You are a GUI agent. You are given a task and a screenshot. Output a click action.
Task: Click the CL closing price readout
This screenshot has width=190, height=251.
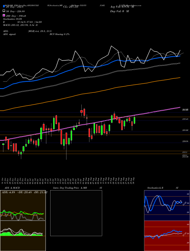tap(71, 7)
